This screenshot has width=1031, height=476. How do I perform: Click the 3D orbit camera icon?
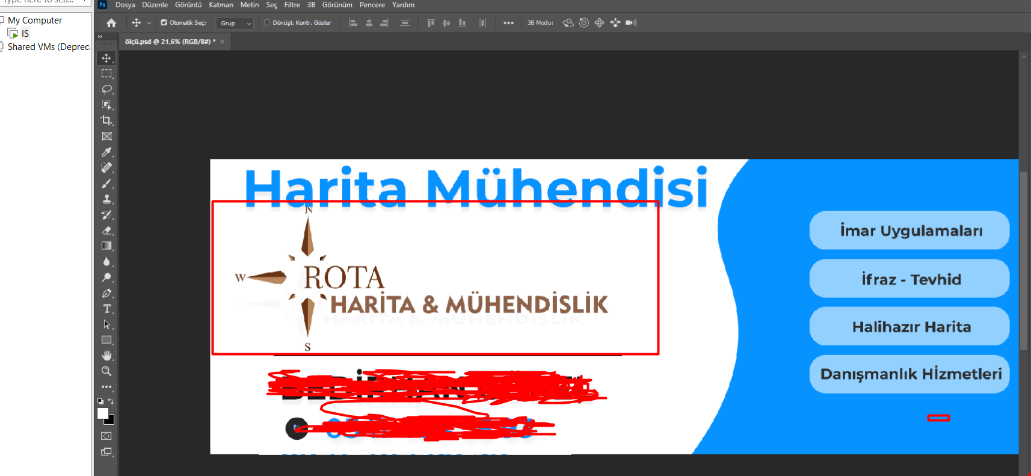[x=568, y=23]
